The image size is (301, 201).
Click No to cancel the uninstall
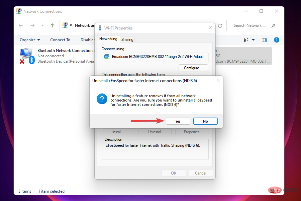[x=205, y=121]
